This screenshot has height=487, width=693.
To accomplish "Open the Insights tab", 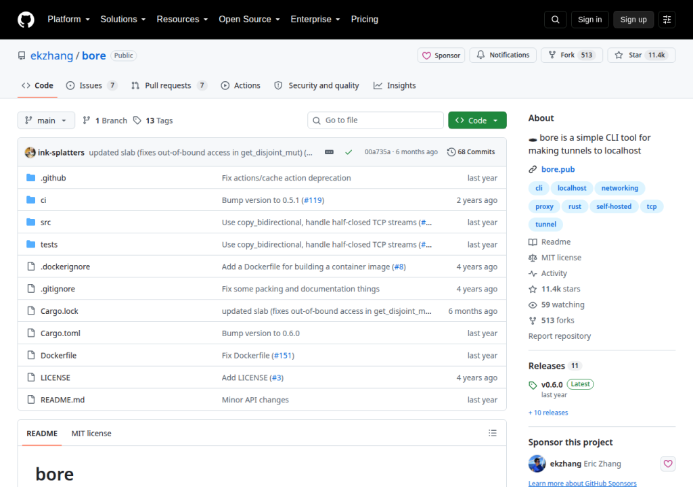I will (395, 86).
